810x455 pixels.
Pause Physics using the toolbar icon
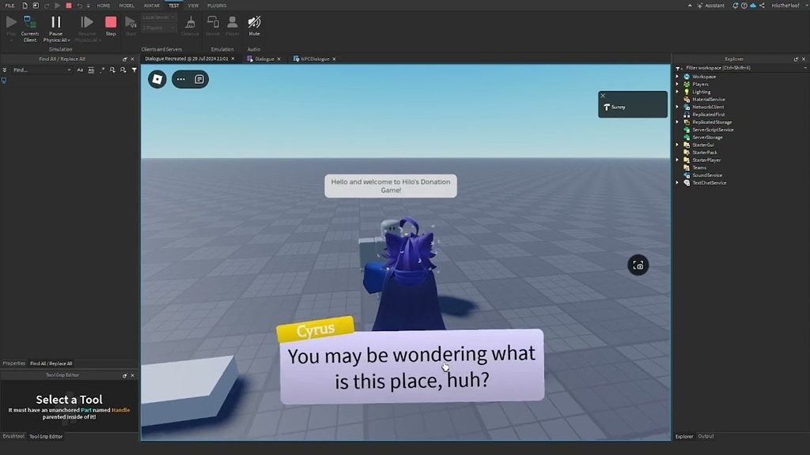tap(55, 24)
